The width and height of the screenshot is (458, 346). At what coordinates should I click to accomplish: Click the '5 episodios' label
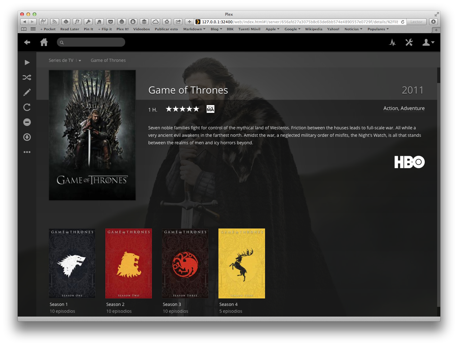coord(231,311)
